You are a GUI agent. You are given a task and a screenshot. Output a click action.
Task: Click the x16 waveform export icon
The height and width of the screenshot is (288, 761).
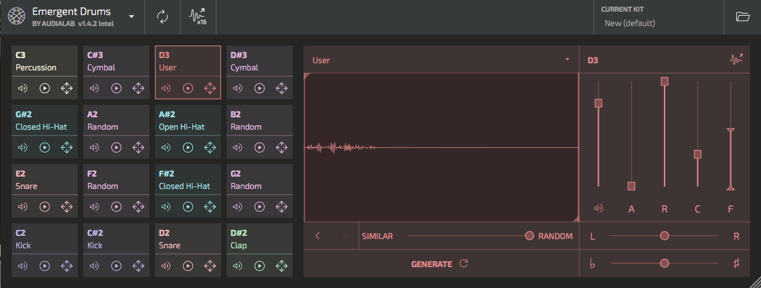click(x=198, y=17)
